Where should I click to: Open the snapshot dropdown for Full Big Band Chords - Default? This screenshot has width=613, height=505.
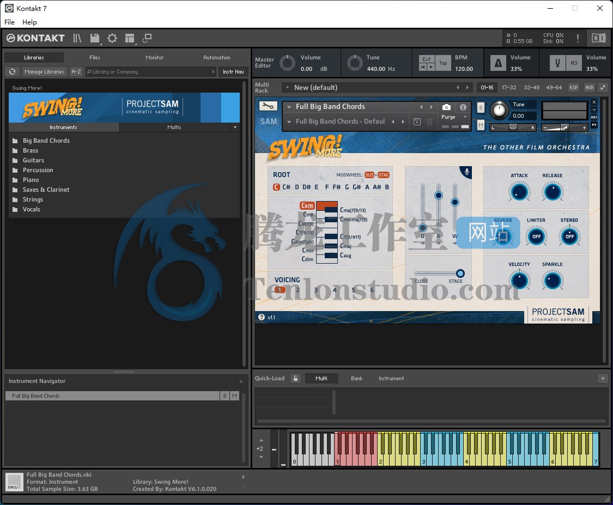coord(289,121)
